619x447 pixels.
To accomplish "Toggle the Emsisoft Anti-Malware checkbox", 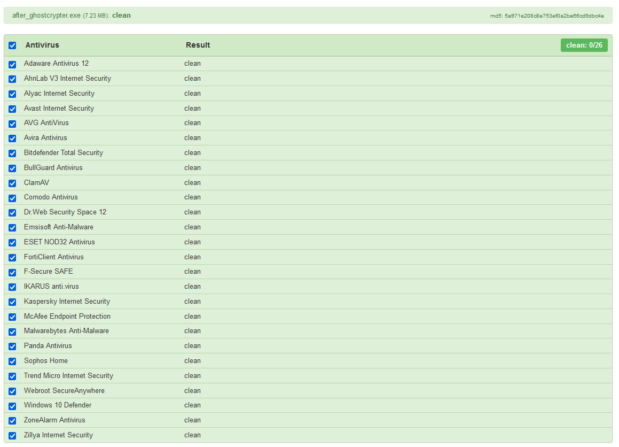I will click(x=12, y=228).
